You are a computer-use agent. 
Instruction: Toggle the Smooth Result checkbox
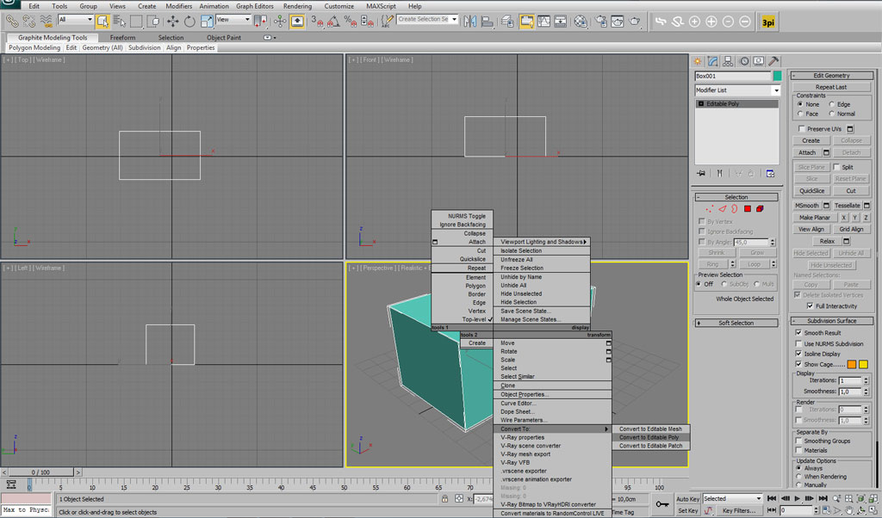[x=798, y=333]
